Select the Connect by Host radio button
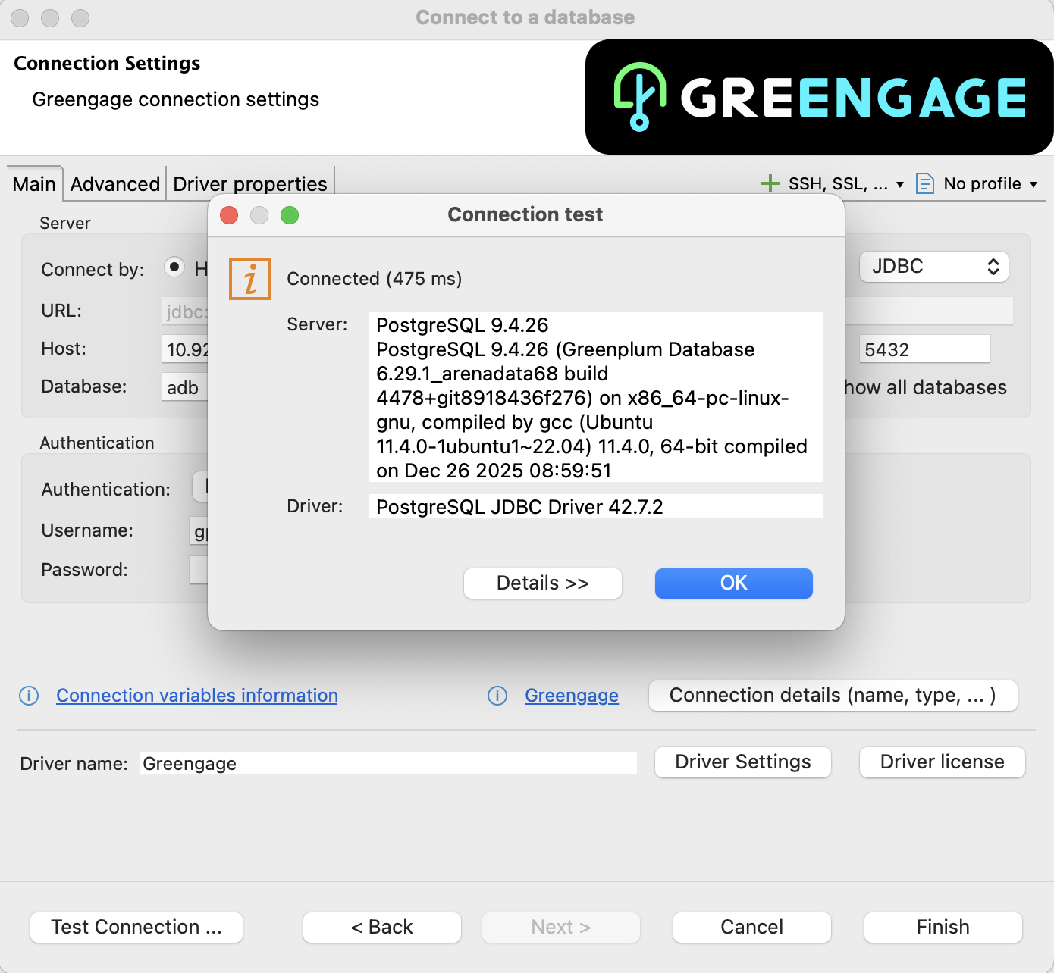The width and height of the screenshot is (1054, 973). (174, 267)
